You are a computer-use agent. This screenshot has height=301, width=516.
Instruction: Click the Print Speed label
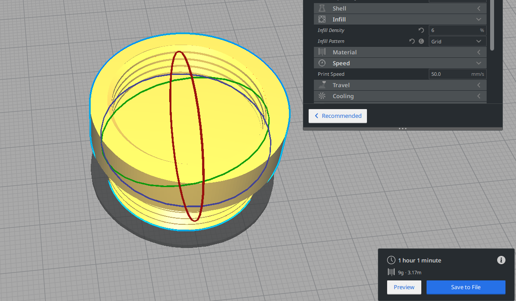coord(331,74)
